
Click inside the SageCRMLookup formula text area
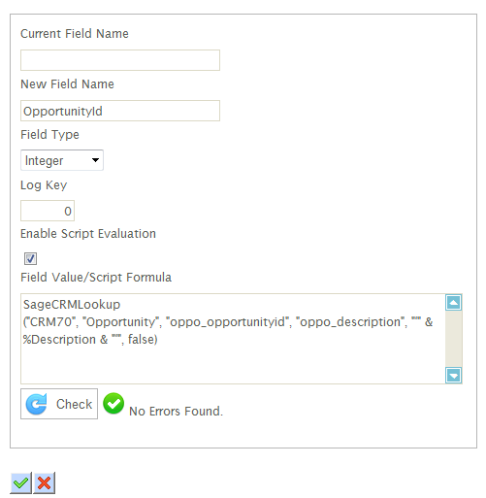(233, 339)
